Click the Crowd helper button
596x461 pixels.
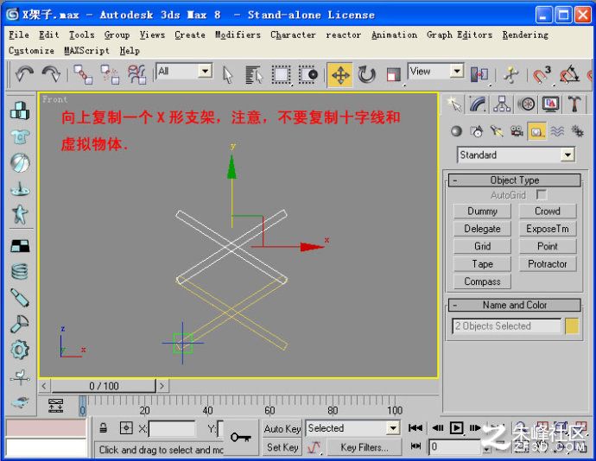pyautogui.click(x=548, y=212)
